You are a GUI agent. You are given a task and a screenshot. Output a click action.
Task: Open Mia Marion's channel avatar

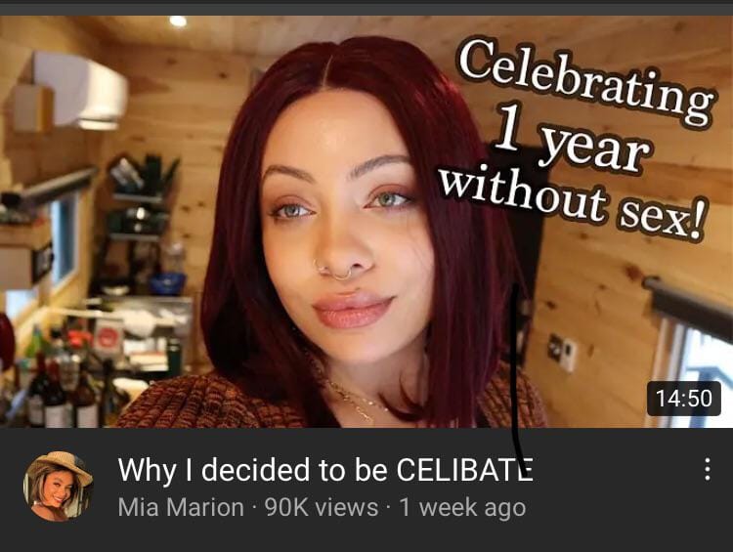coord(59,487)
